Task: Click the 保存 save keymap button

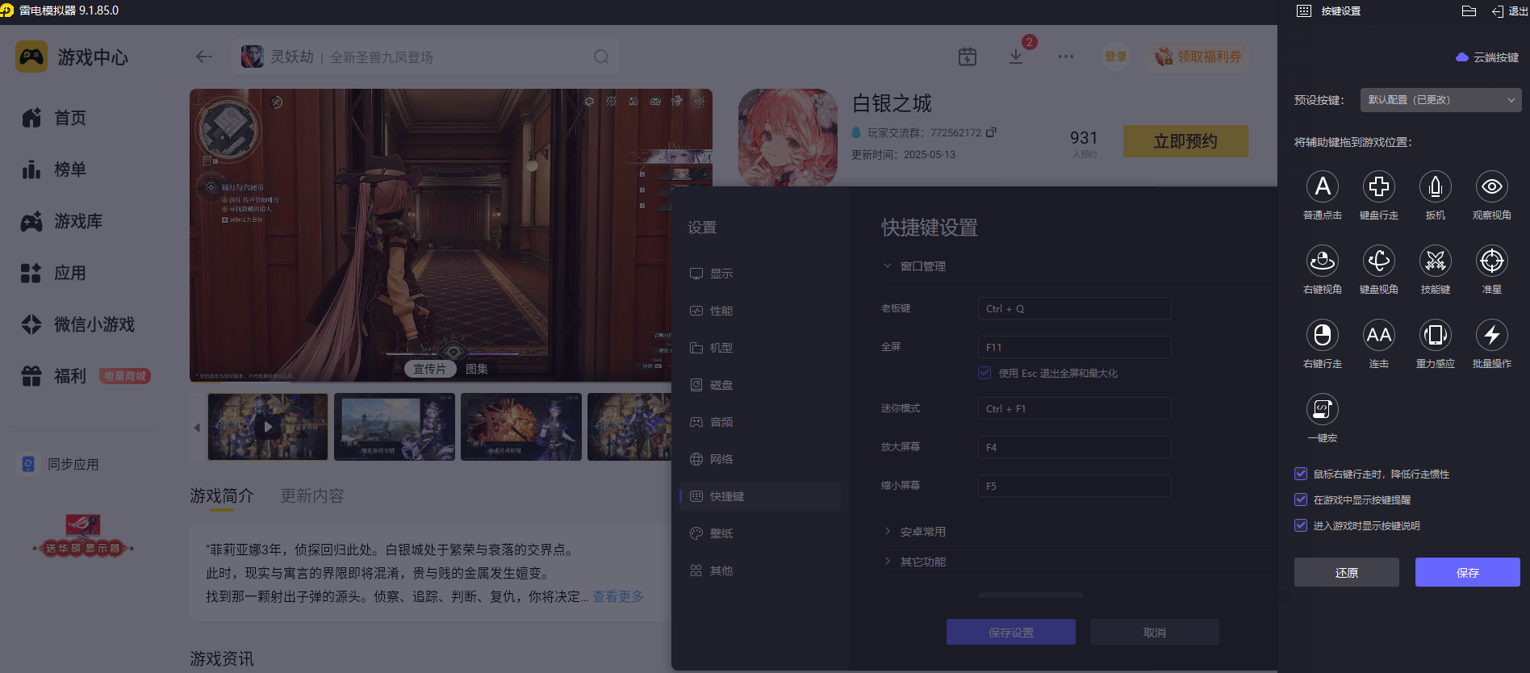Action: tap(1467, 572)
